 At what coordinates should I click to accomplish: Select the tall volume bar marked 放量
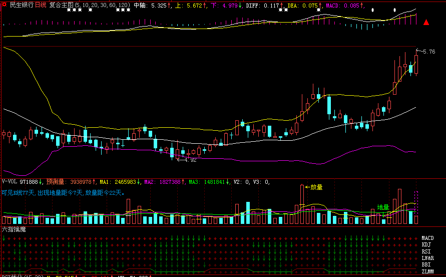[302, 204]
